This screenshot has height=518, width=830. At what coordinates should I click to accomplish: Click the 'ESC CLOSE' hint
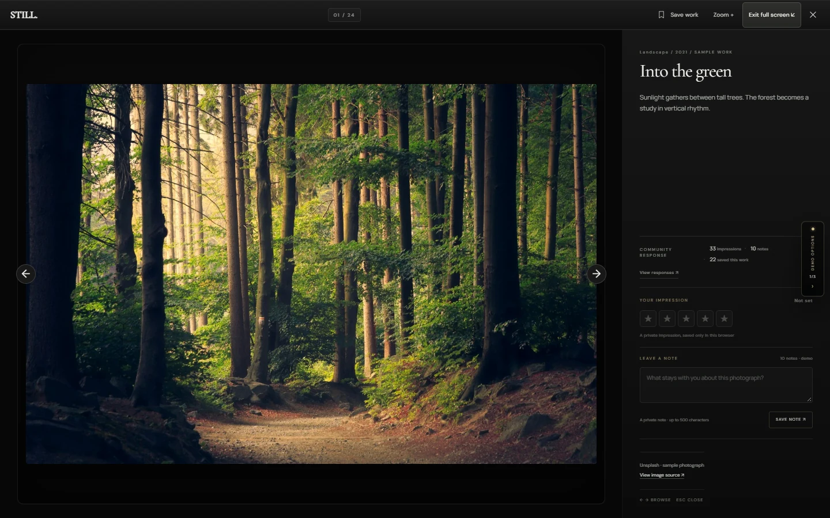(x=689, y=500)
